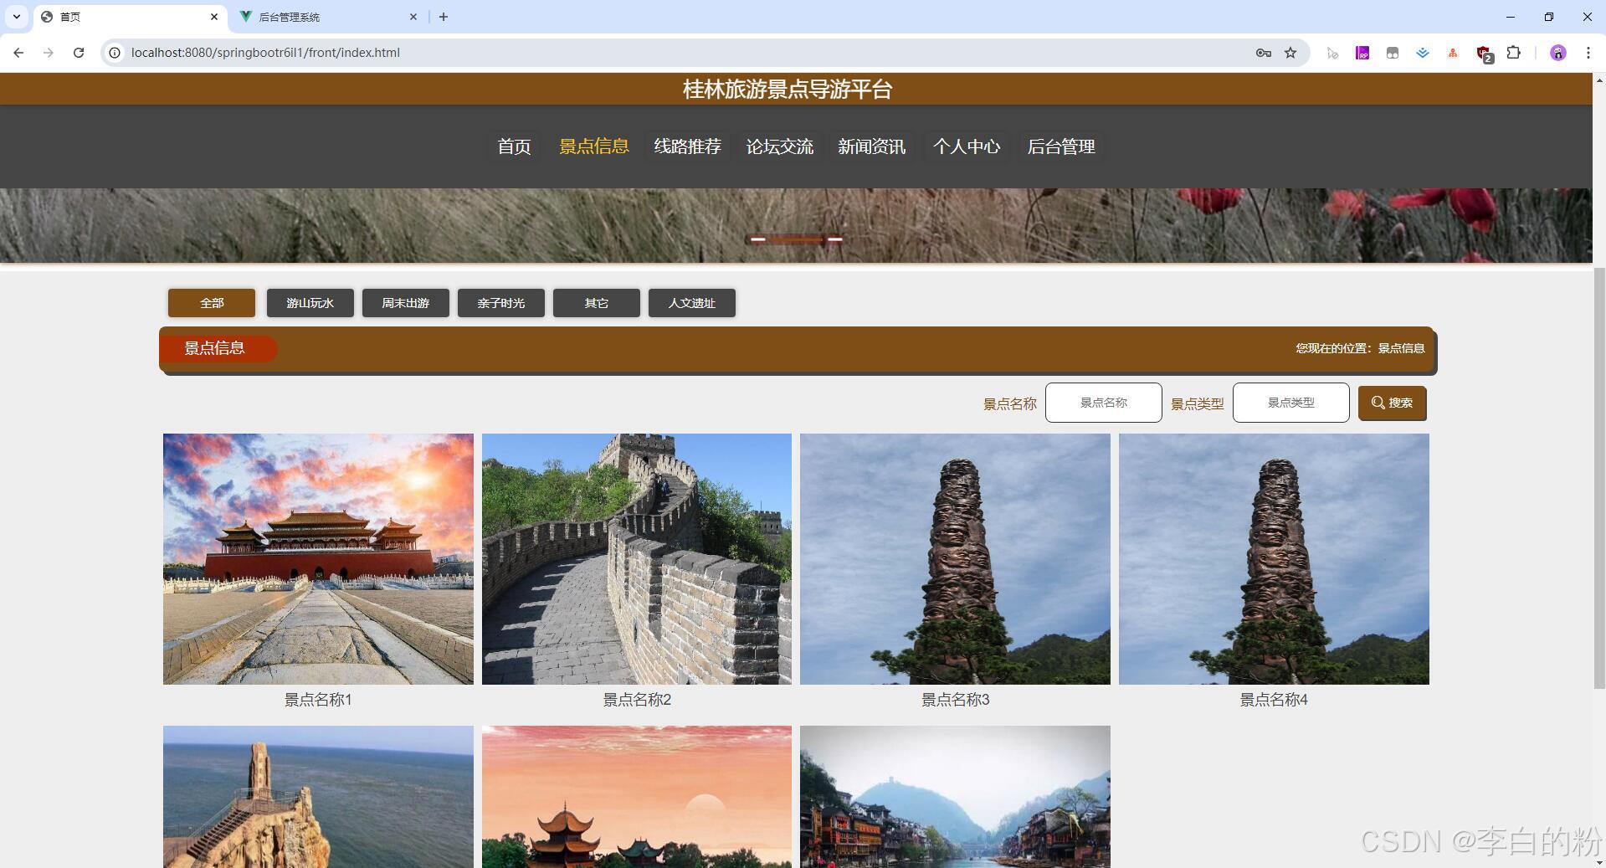The image size is (1606, 868).
Task: Click the 景点名称1 caption
Action: pyautogui.click(x=318, y=700)
